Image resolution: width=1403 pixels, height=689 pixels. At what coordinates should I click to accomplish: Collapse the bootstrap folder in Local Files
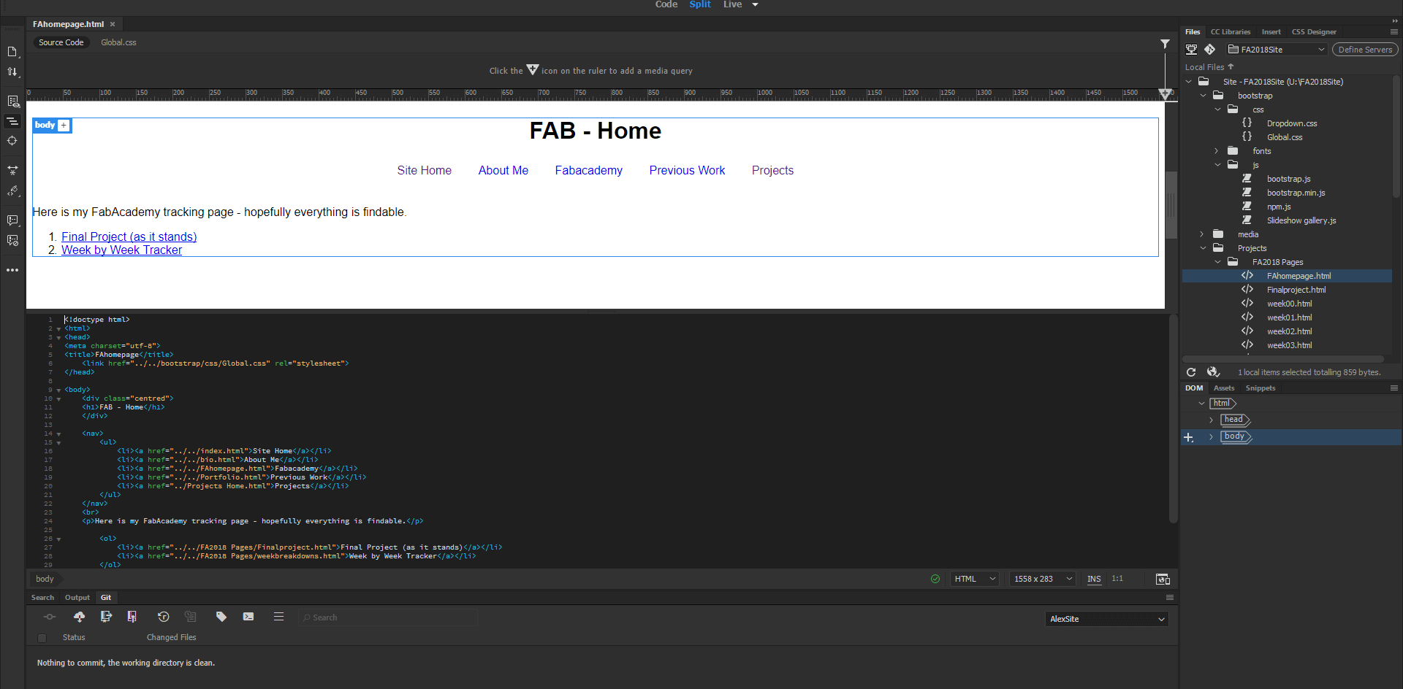click(x=1203, y=95)
